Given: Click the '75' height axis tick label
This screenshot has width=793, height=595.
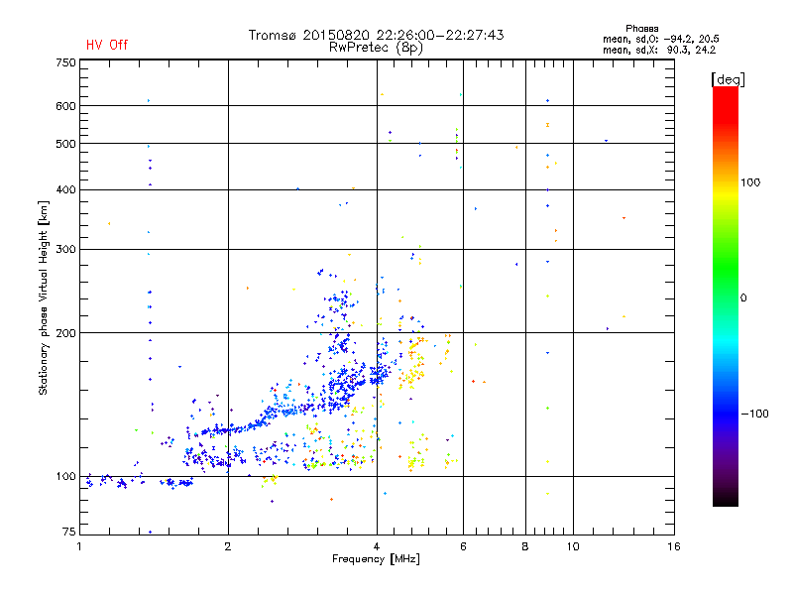Looking at the screenshot, I should [69, 532].
